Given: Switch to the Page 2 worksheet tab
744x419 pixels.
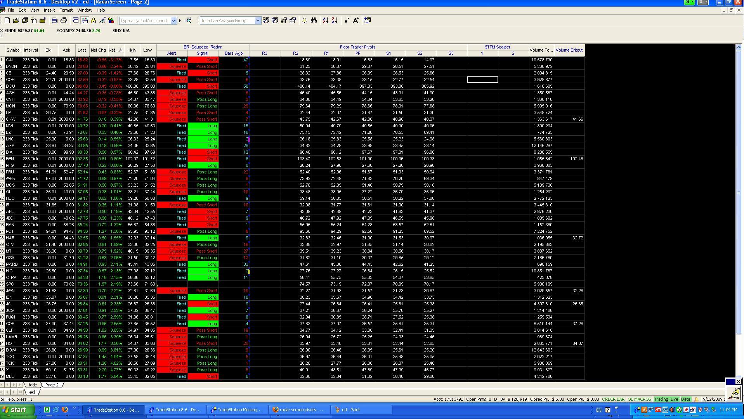Looking at the screenshot, I should click(x=52, y=385).
